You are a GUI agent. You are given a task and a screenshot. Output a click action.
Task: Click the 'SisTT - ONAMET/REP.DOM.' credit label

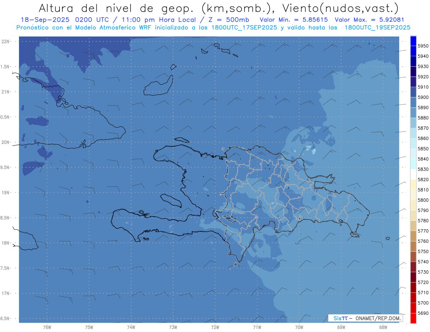[x=365, y=318]
